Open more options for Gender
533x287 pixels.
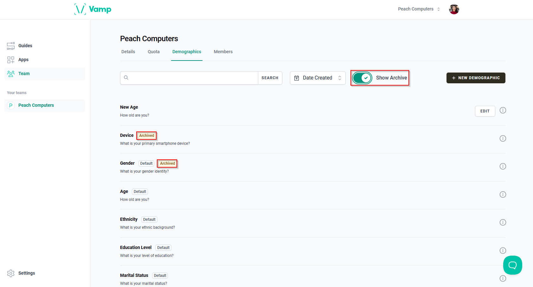(503, 166)
